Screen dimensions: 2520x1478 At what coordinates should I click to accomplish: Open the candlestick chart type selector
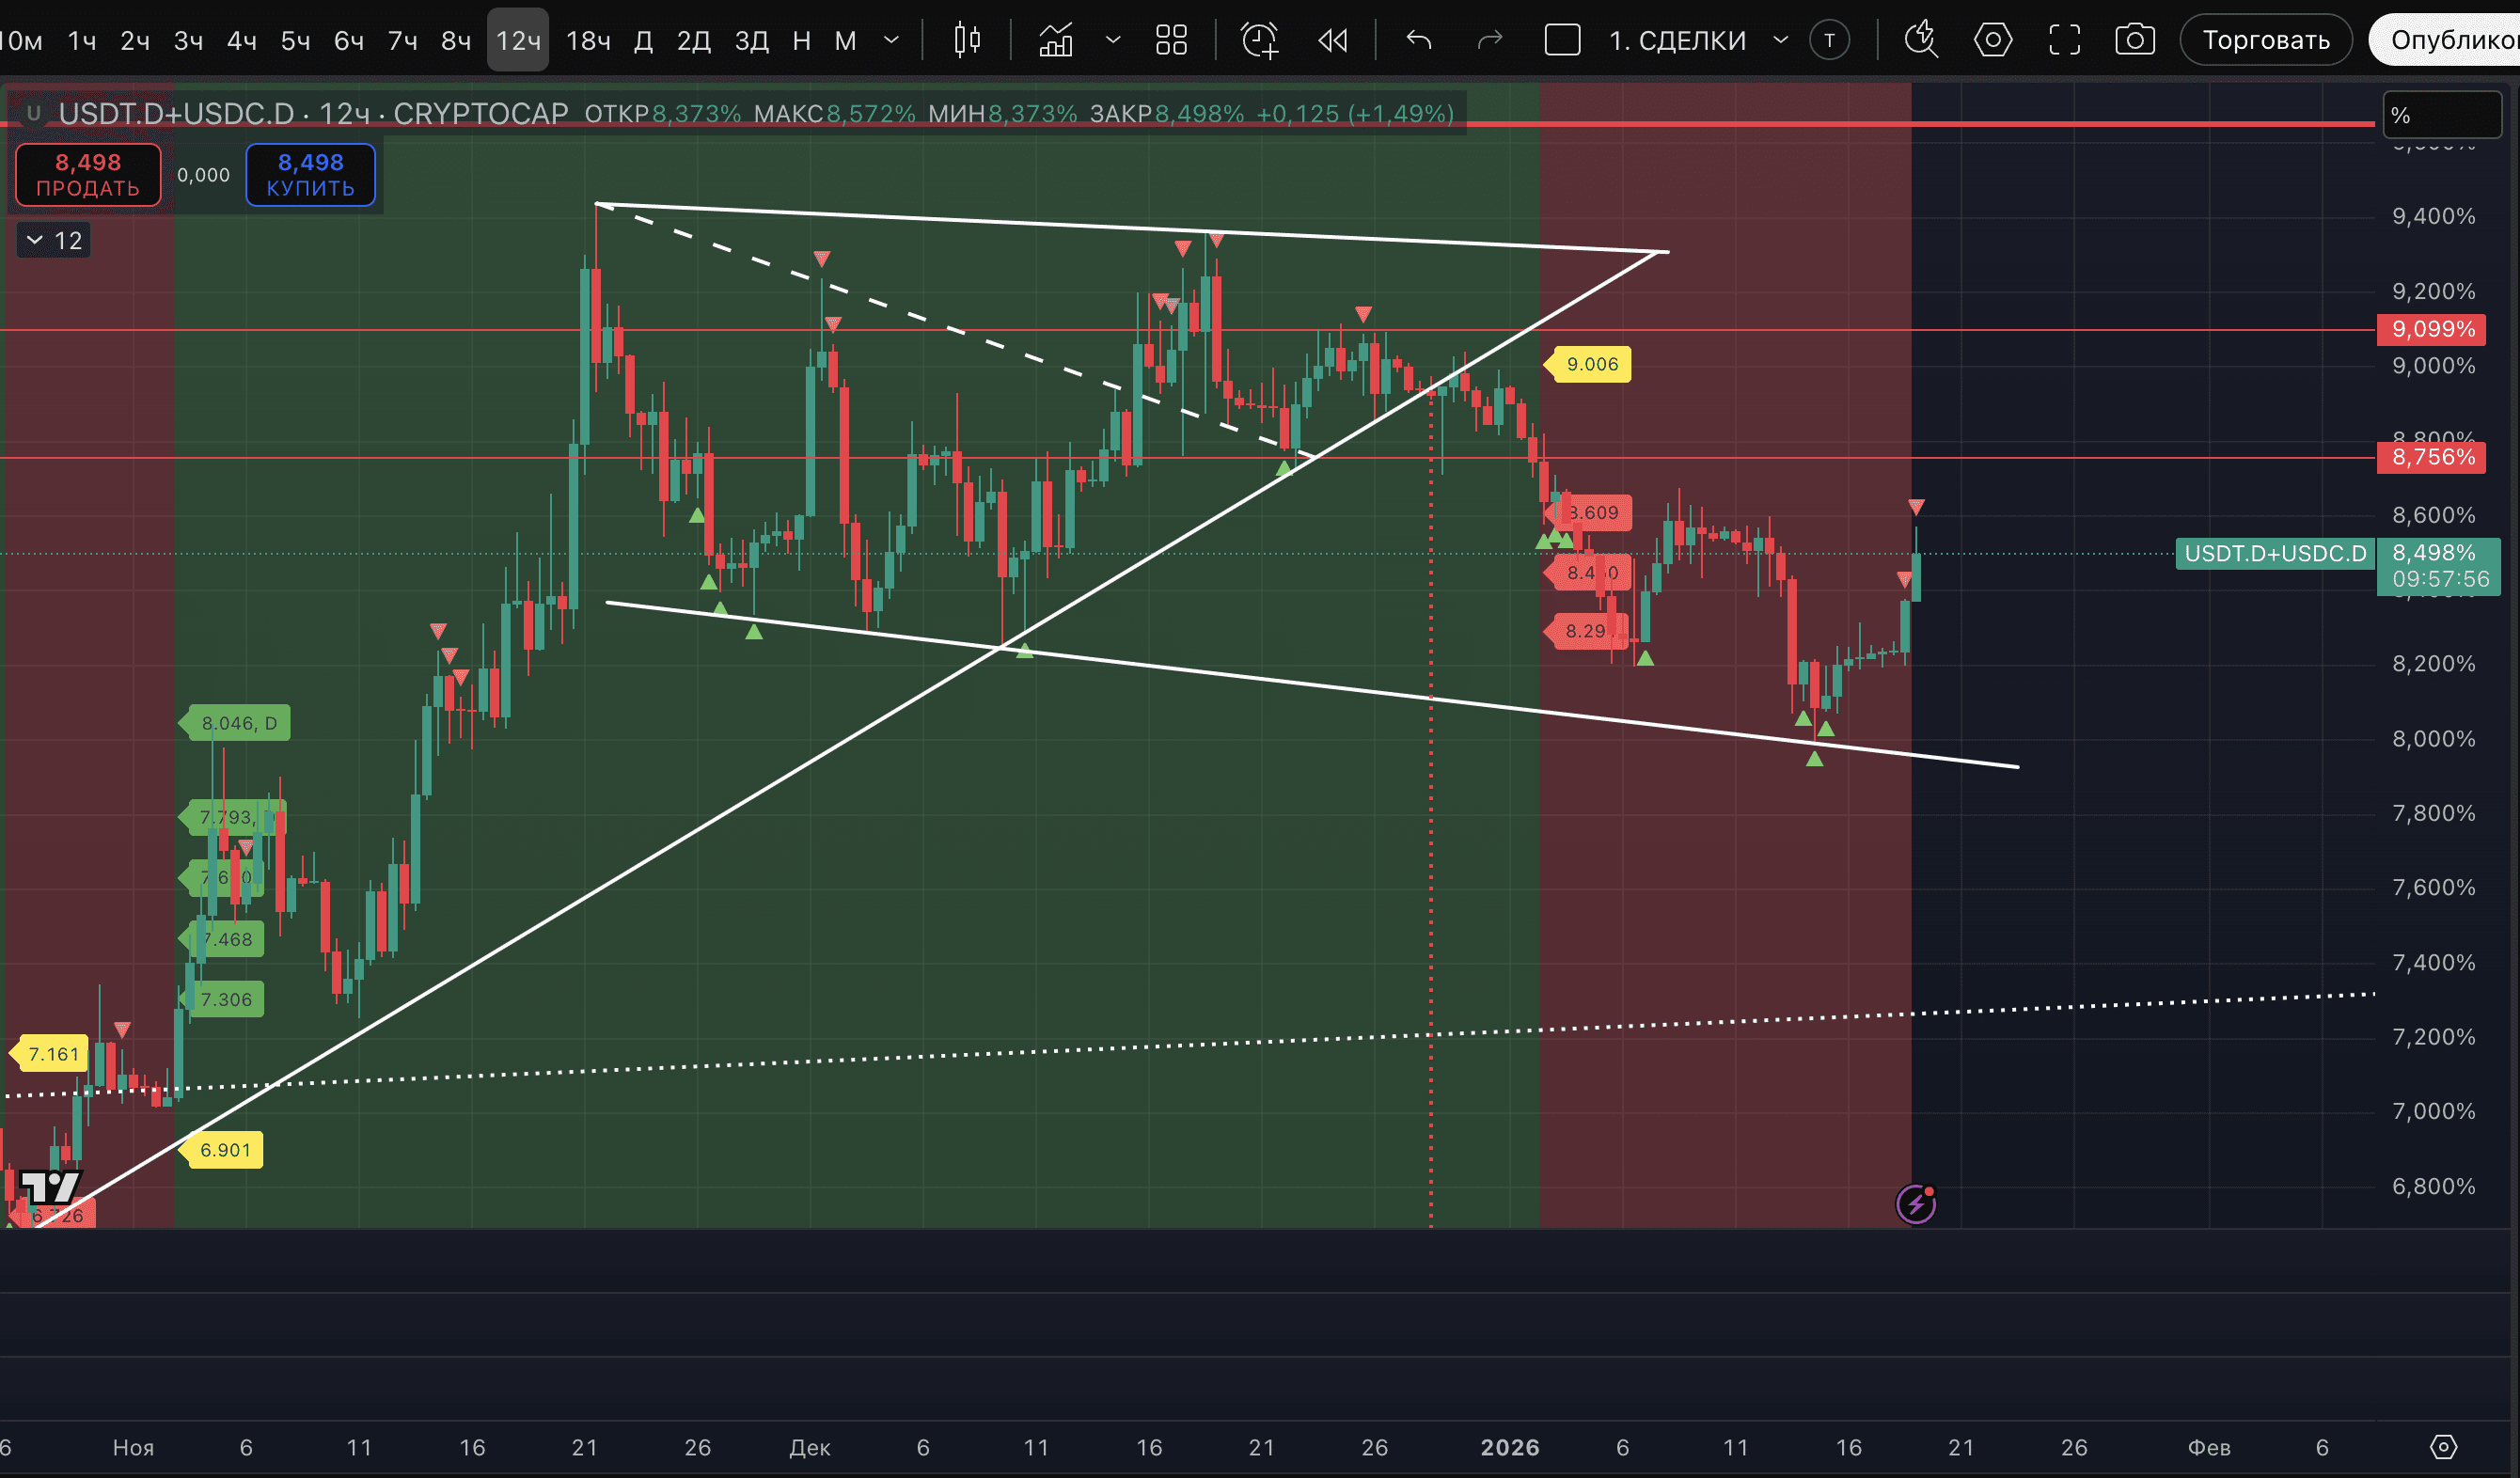pos(966,40)
